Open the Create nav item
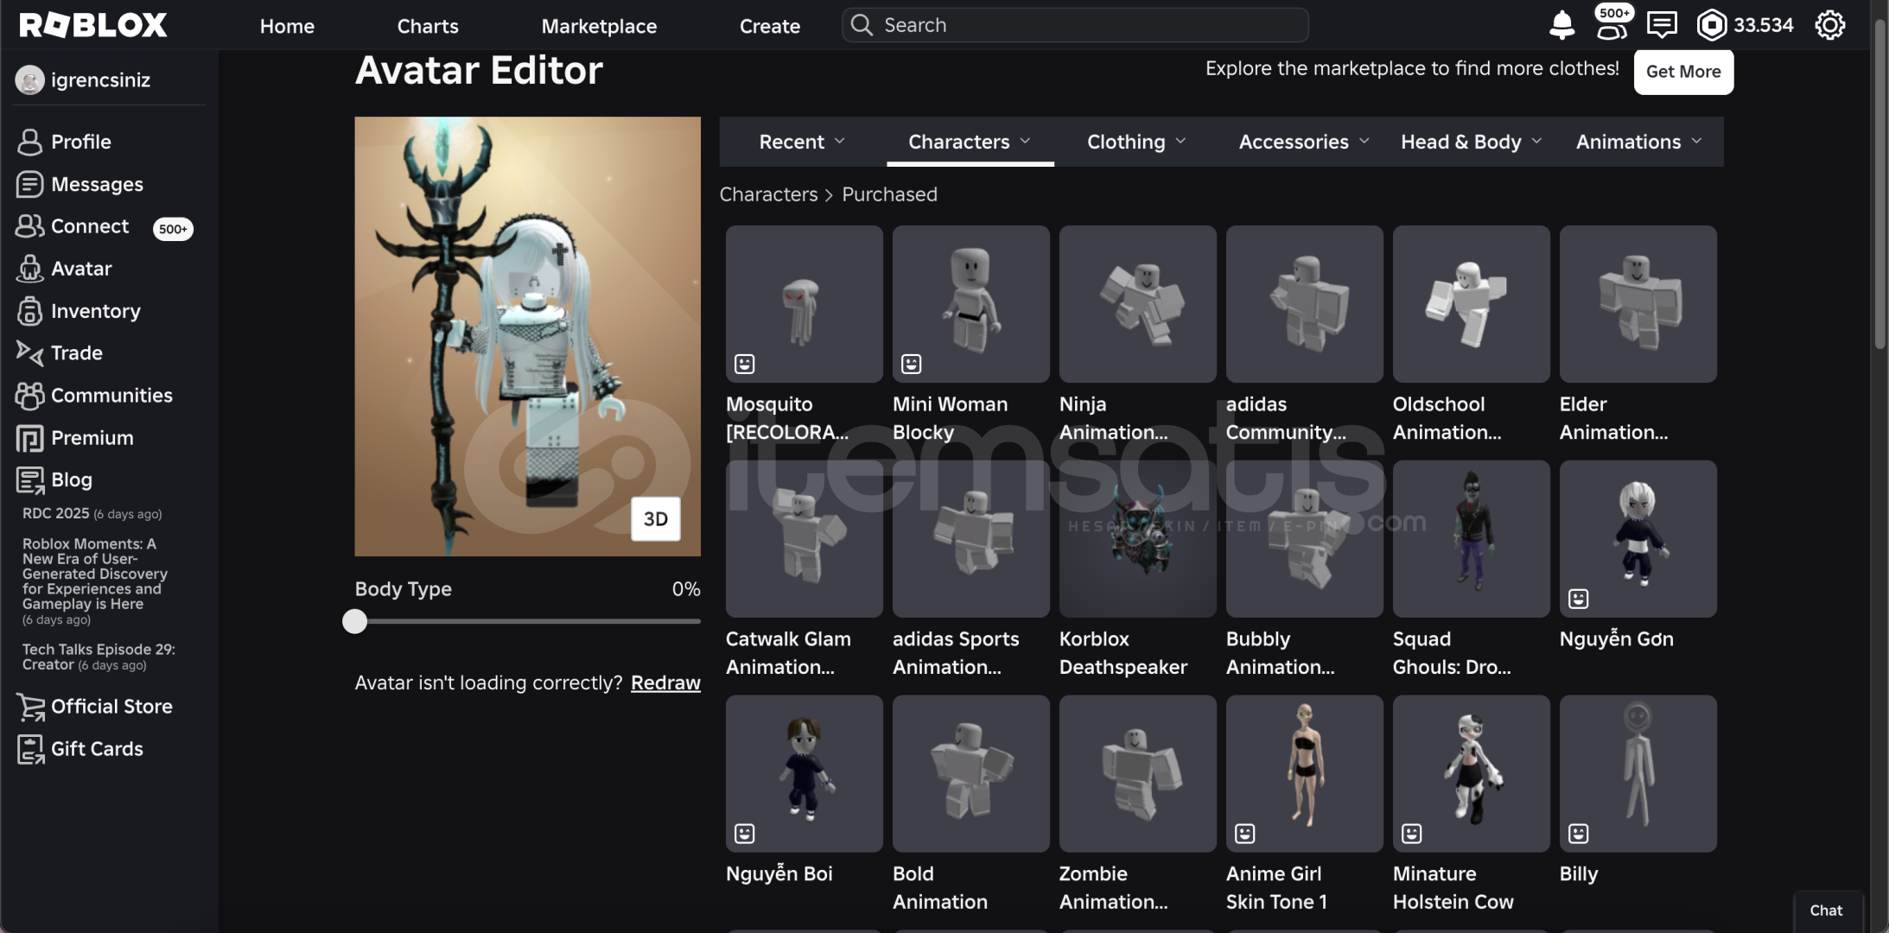This screenshot has width=1889, height=933. 770,26
